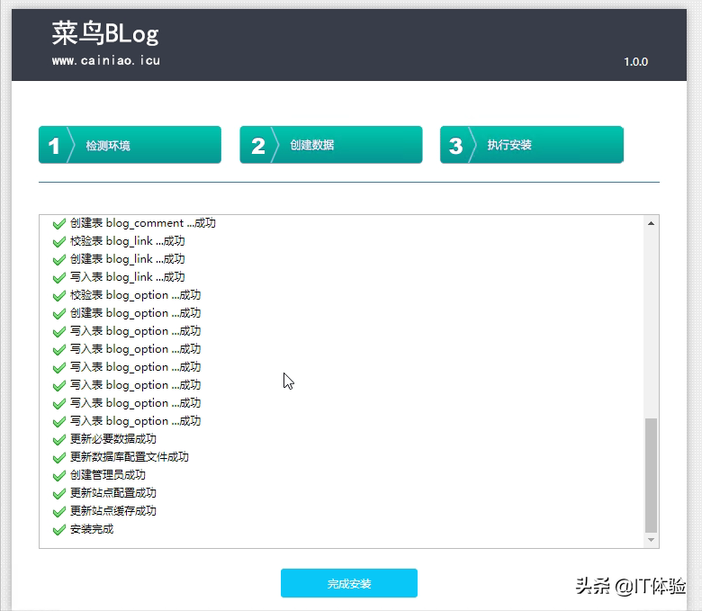Click checkmark beside 更新站点缓存成功

(x=59, y=511)
